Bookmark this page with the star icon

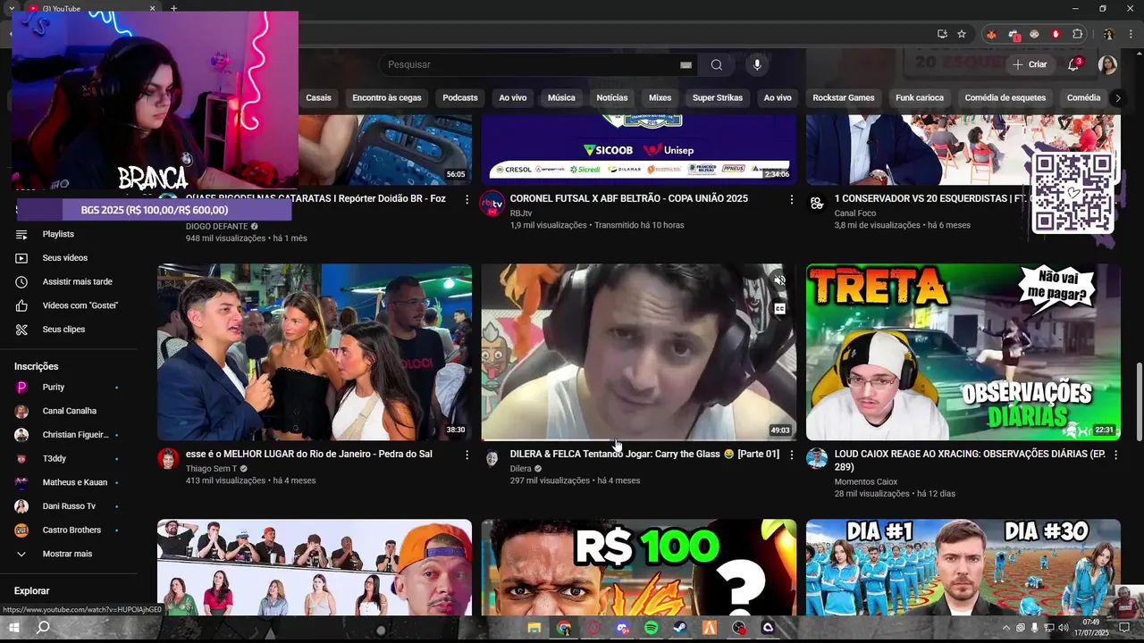point(962,34)
